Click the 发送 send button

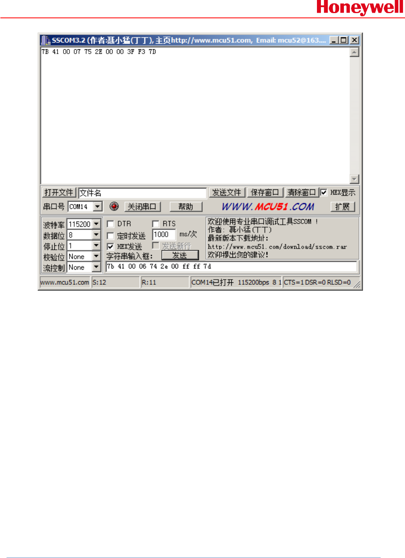180,255
